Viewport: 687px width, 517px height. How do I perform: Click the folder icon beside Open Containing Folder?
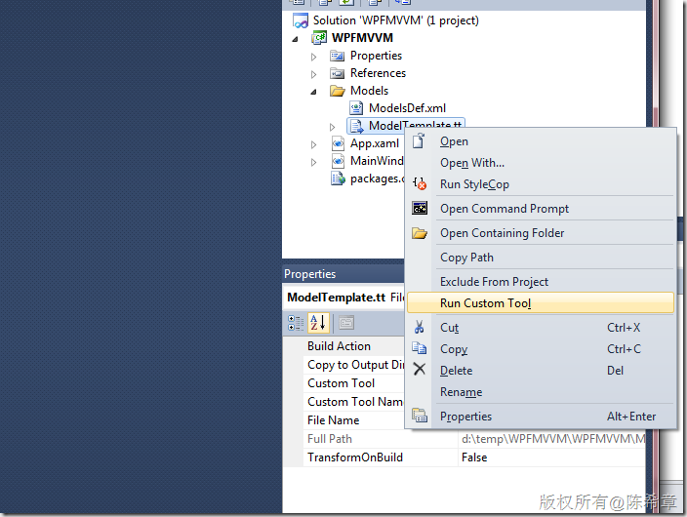tap(420, 232)
